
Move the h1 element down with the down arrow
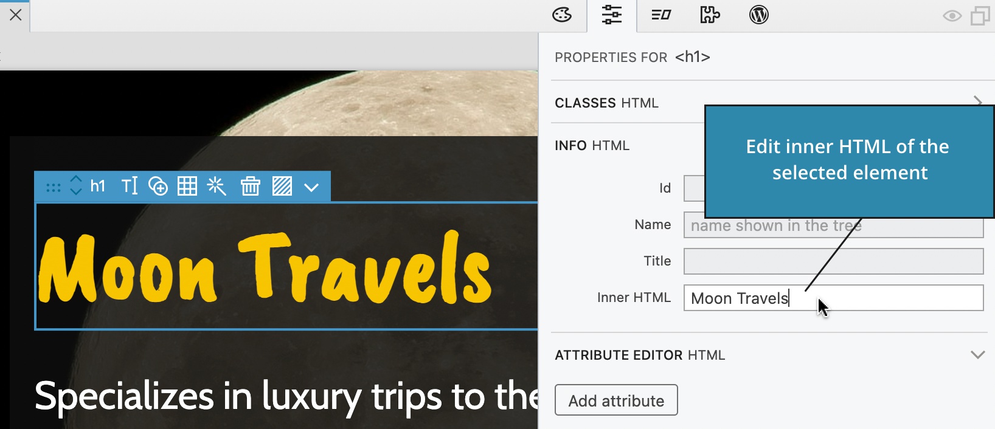point(76,191)
